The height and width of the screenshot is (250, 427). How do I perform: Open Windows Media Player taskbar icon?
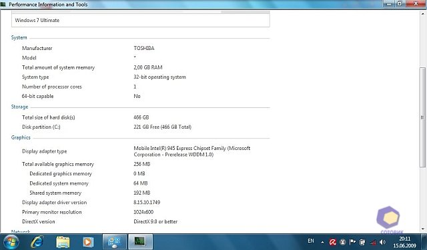[88, 242]
